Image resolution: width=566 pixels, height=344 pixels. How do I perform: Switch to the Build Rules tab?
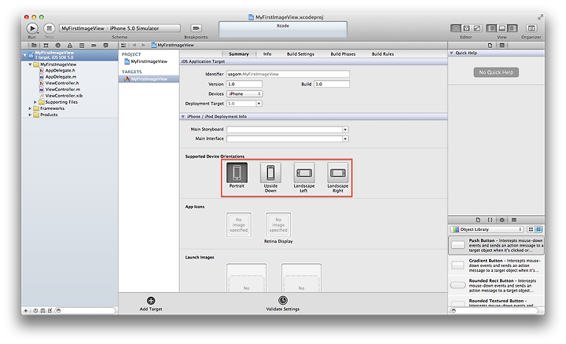pyautogui.click(x=383, y=54)
